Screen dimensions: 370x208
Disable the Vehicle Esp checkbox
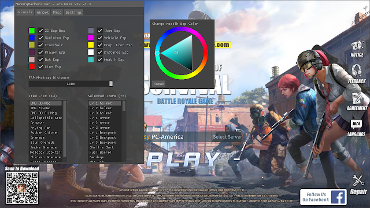click(100, 38)
